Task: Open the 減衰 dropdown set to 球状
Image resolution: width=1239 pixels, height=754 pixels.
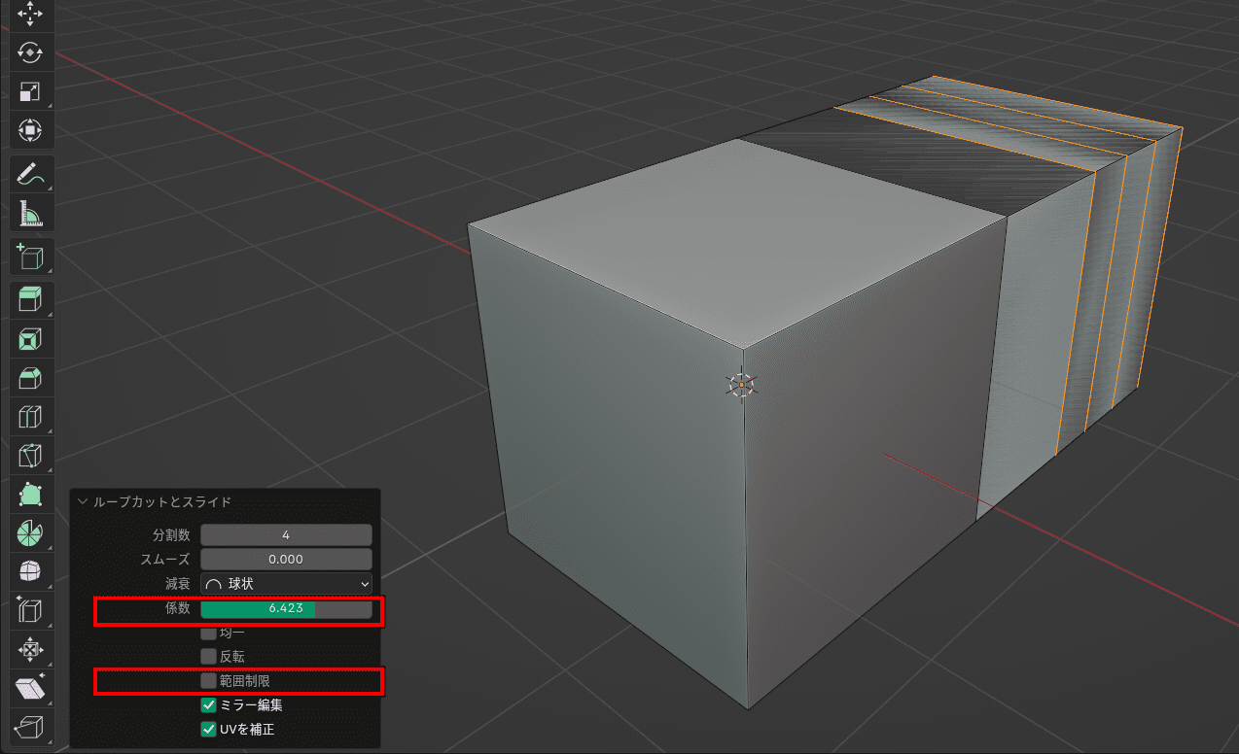Action: tap(286, 584)
